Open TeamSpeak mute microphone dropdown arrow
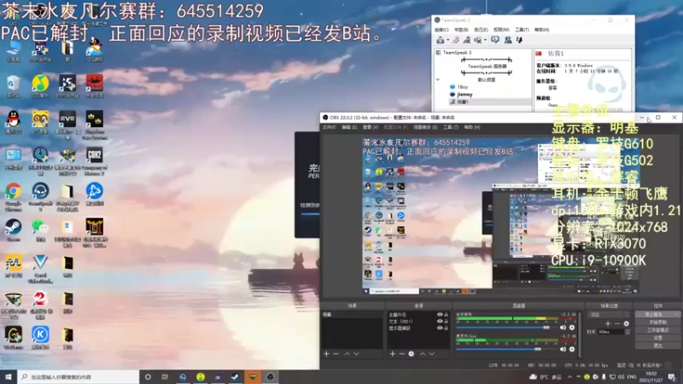 (485, 40)
